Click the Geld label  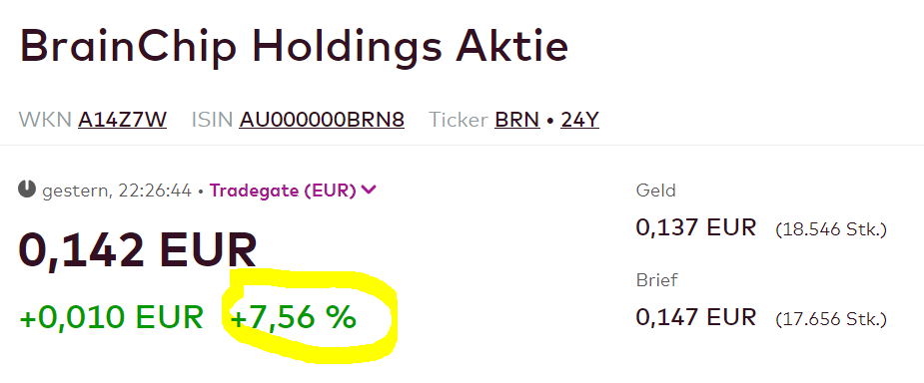[x=656, y=191]
